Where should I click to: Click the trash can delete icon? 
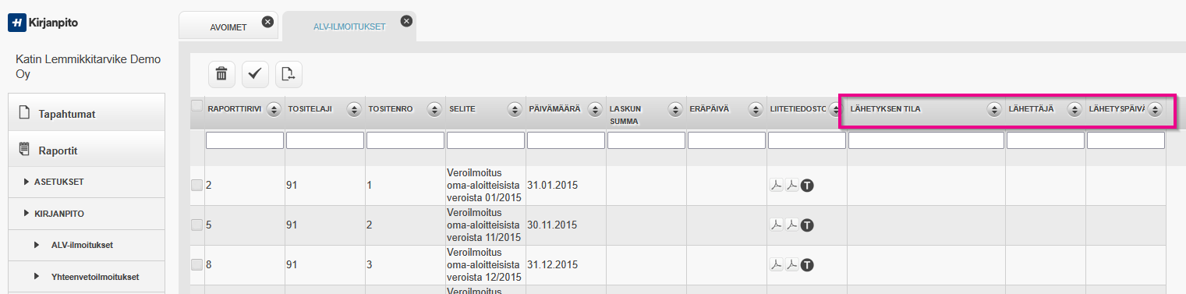(x=221, y=73)
